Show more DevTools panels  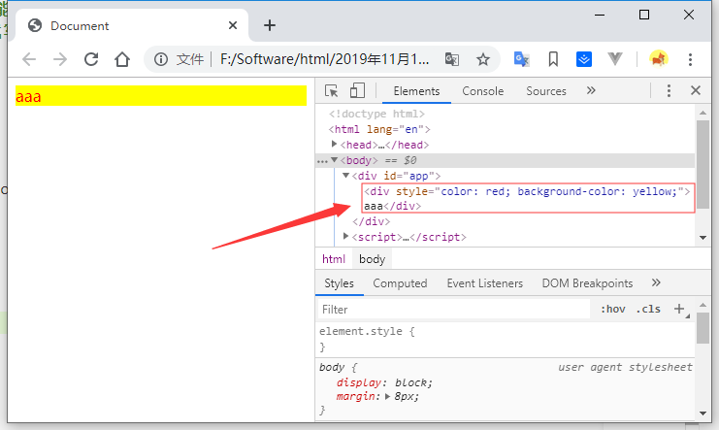tap(591, 90)
